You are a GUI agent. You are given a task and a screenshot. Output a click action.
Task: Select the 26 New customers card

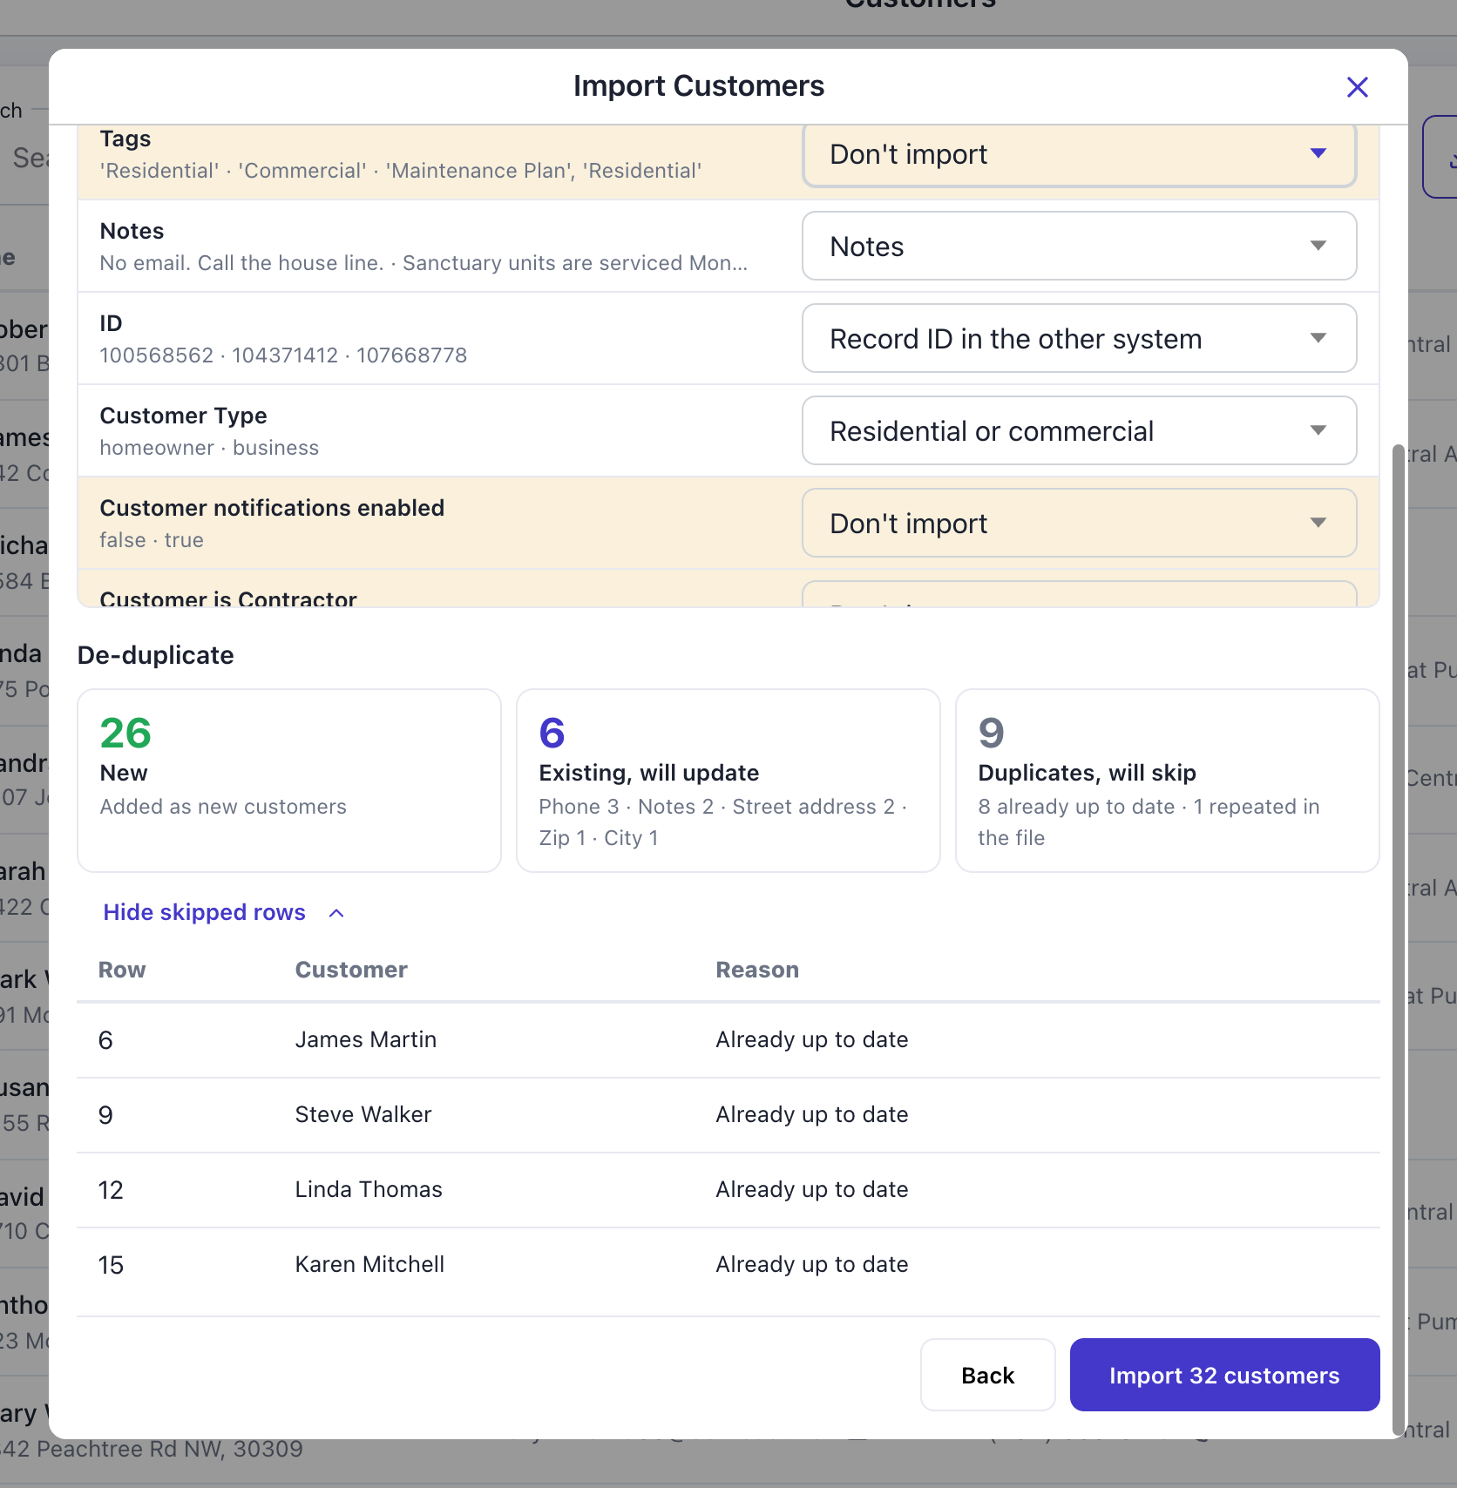pos(289,781)
